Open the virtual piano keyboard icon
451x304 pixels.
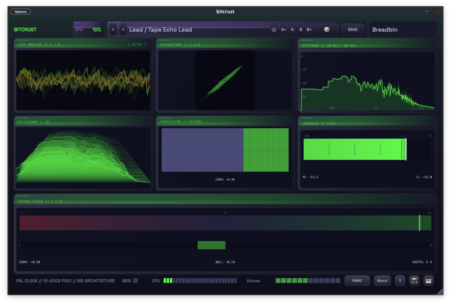[x=428, y=281]
